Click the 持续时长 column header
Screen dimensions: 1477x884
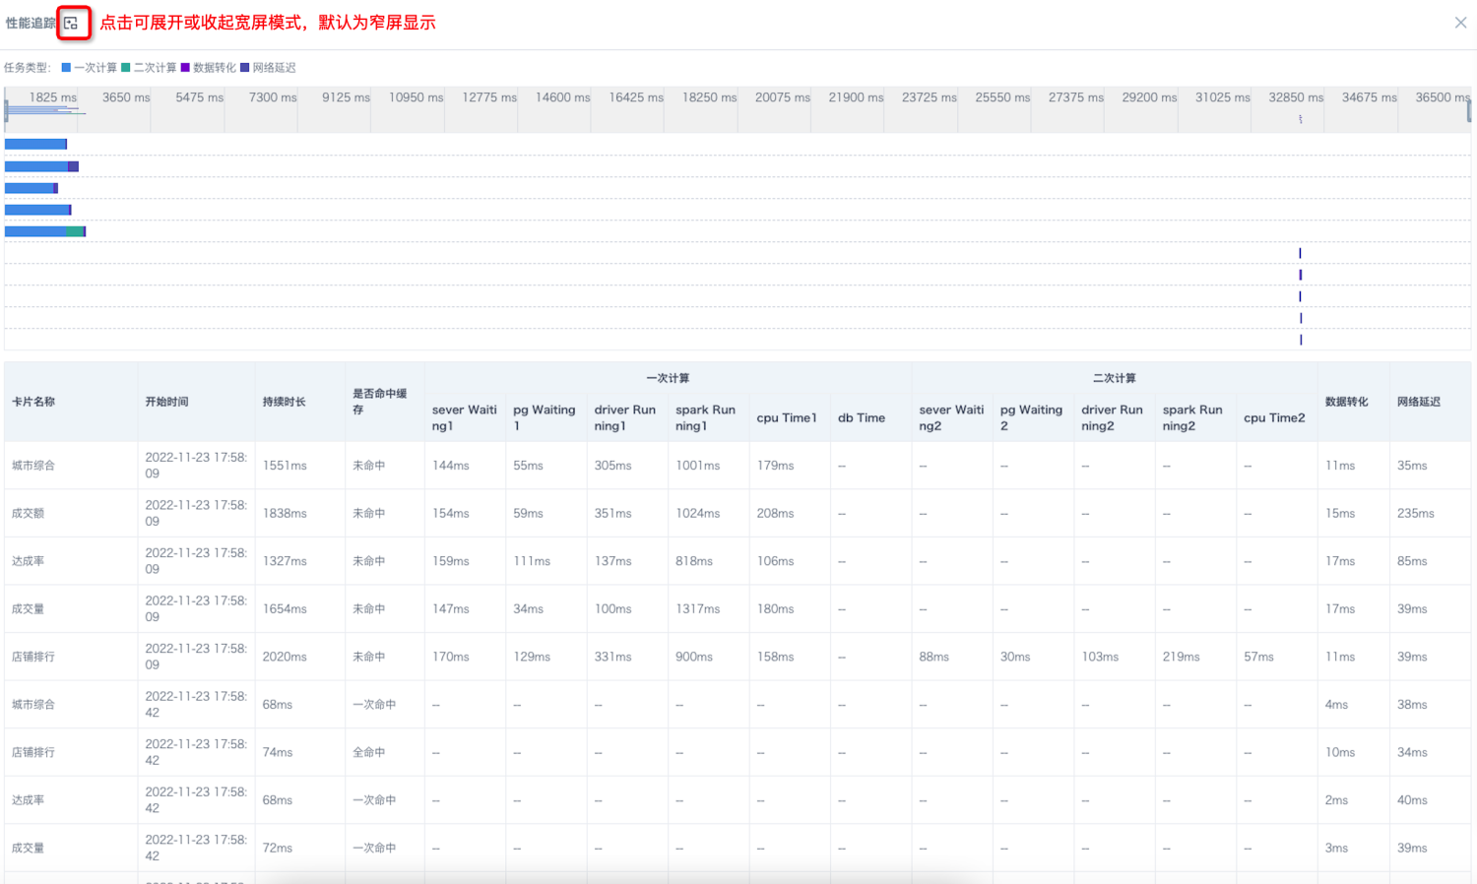coord(284,402)
